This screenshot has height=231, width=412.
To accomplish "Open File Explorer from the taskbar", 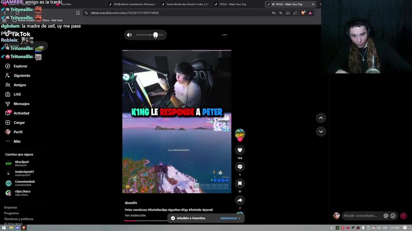I will (11, 228).
